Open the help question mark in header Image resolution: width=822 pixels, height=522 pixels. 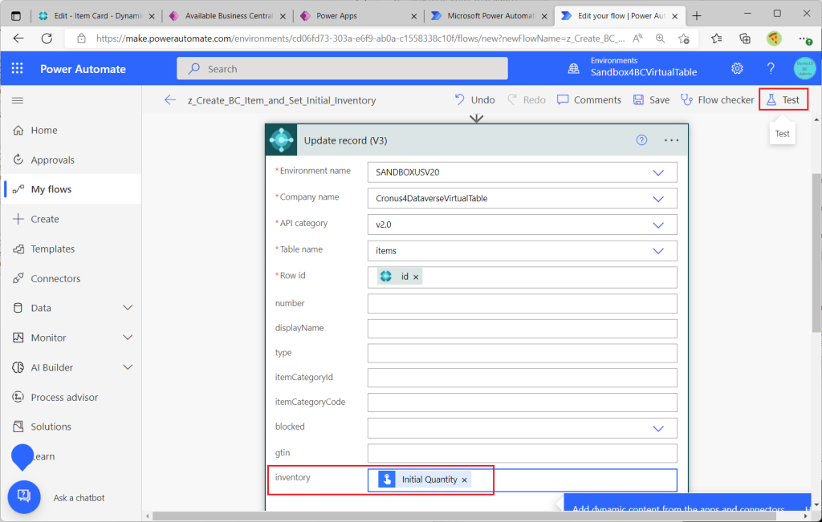point(771,69)
